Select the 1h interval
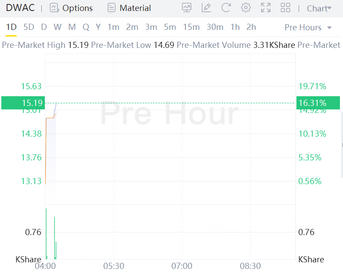Viewport: 343px width, 272px height. 235,27
